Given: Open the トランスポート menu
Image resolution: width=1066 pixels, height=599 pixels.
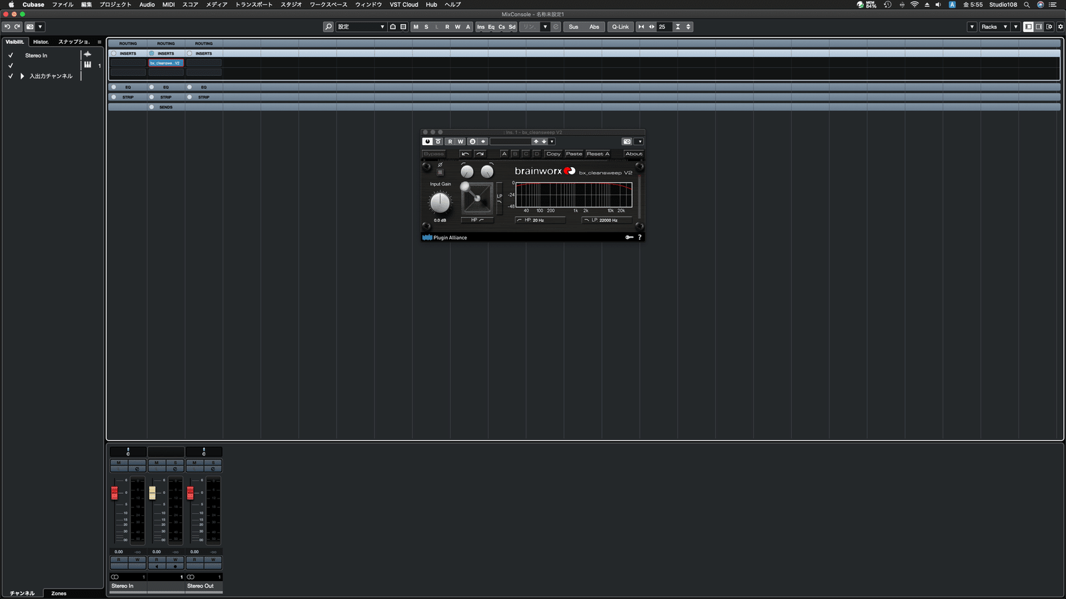Looking at the screenshot, I should [254, 5].
